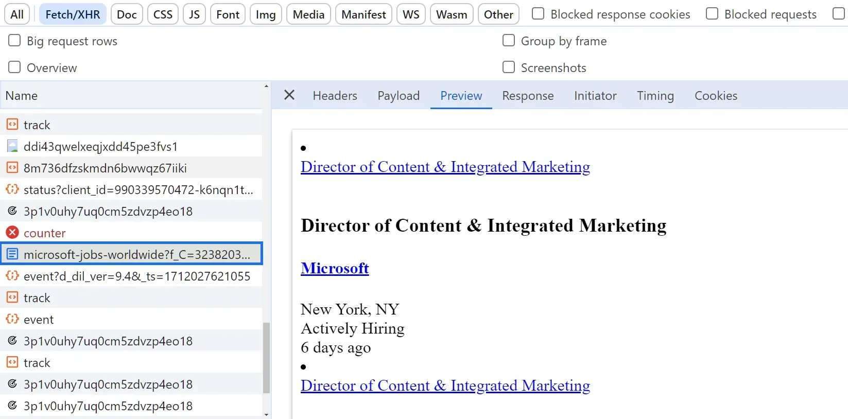Close the request details panel
The width and height of the screenshot is (848, 419).
(x=289, y=95)
